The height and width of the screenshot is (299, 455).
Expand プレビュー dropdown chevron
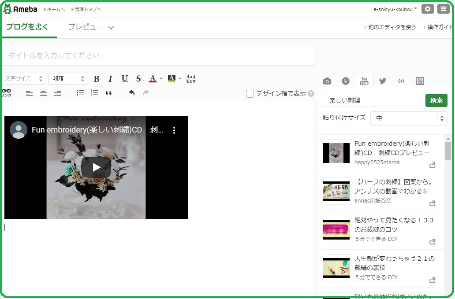tap(111, 28)
